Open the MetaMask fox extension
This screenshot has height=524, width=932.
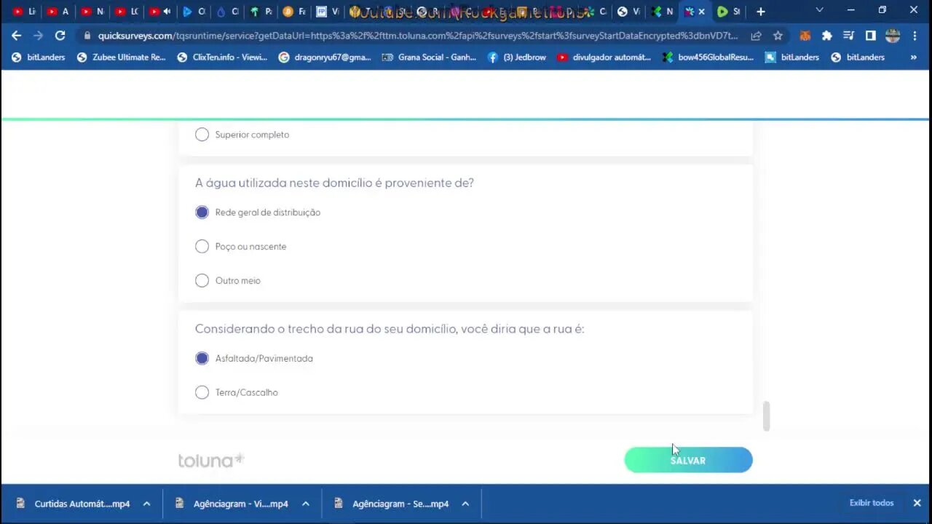point(805,35)
